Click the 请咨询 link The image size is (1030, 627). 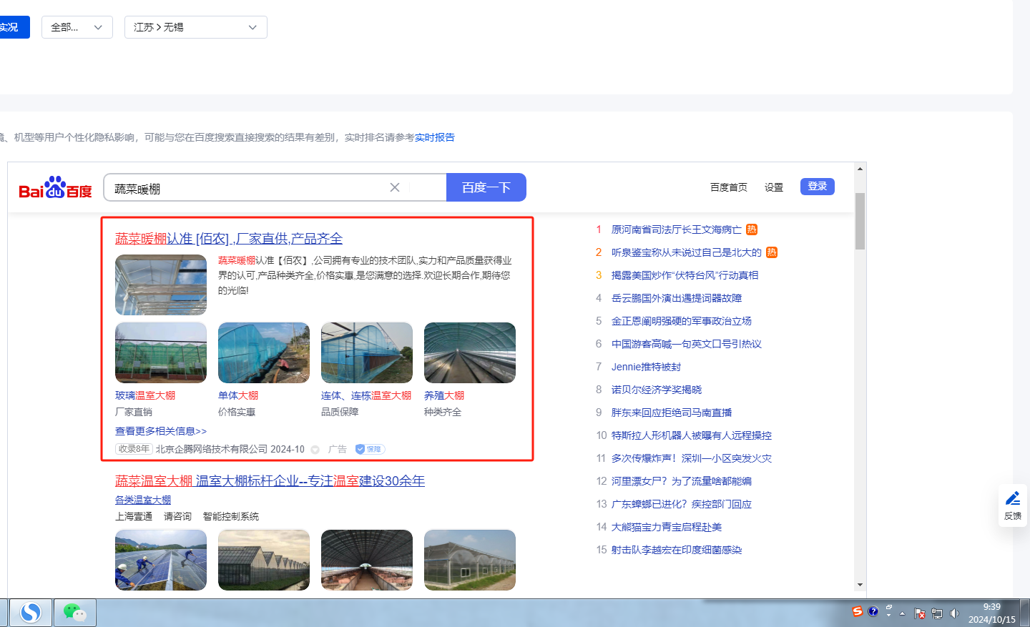pos(177,516)
